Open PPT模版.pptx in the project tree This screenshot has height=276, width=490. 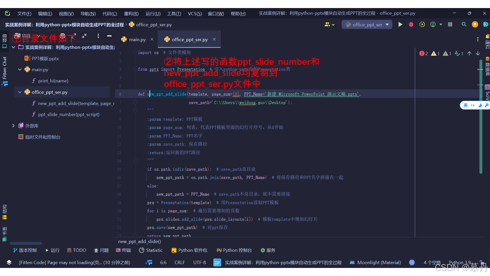45,59
